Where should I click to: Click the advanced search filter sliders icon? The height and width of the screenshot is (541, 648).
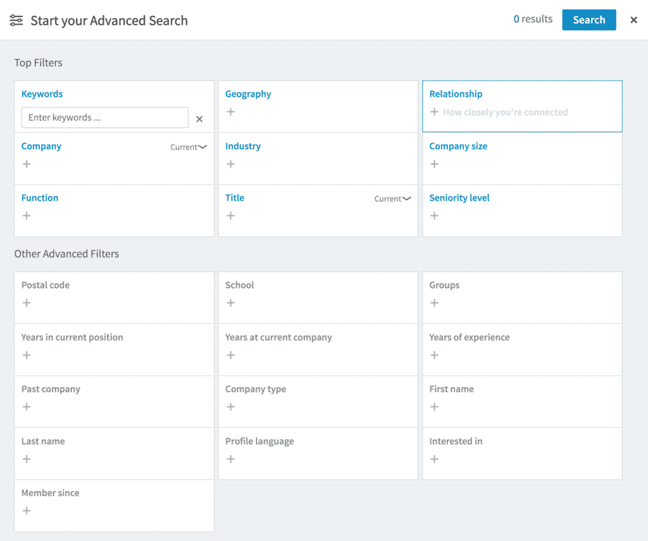click(x=16, y=20)
